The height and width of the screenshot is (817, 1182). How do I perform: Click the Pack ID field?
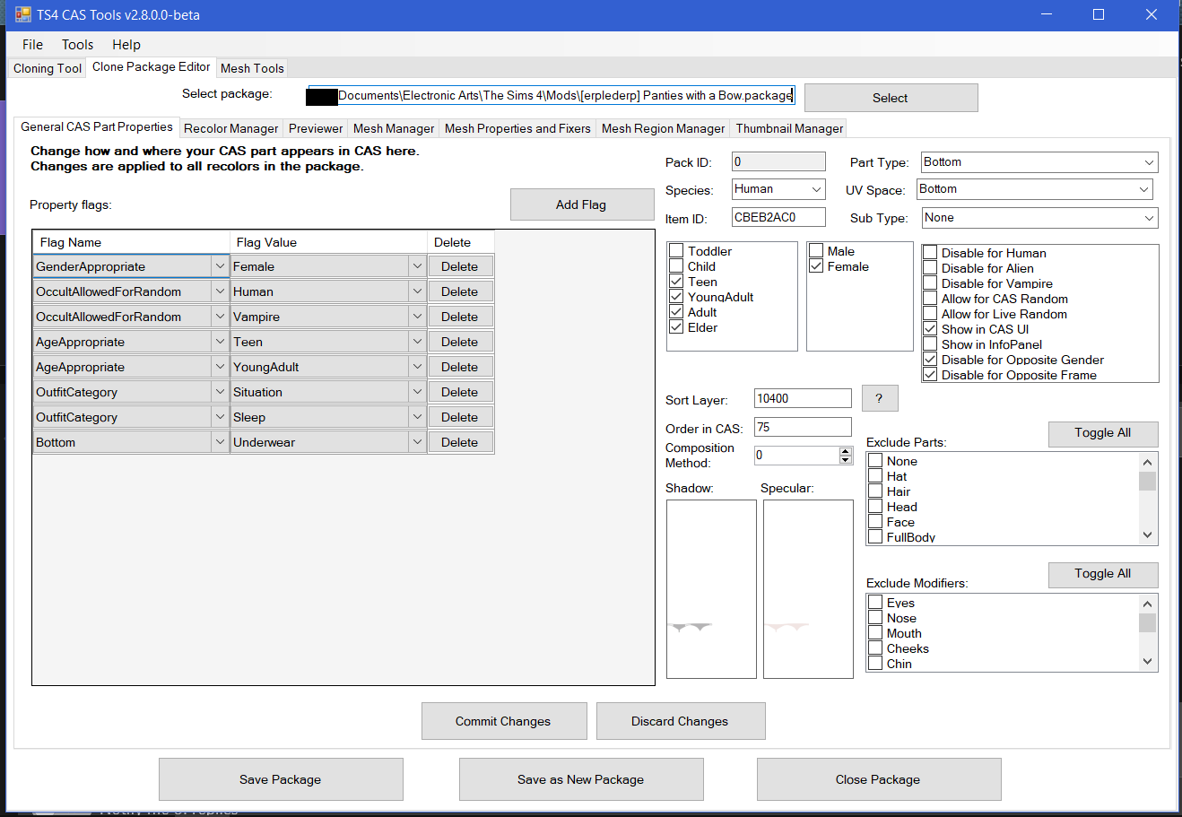pyautogui.click(x=778, y=161)
